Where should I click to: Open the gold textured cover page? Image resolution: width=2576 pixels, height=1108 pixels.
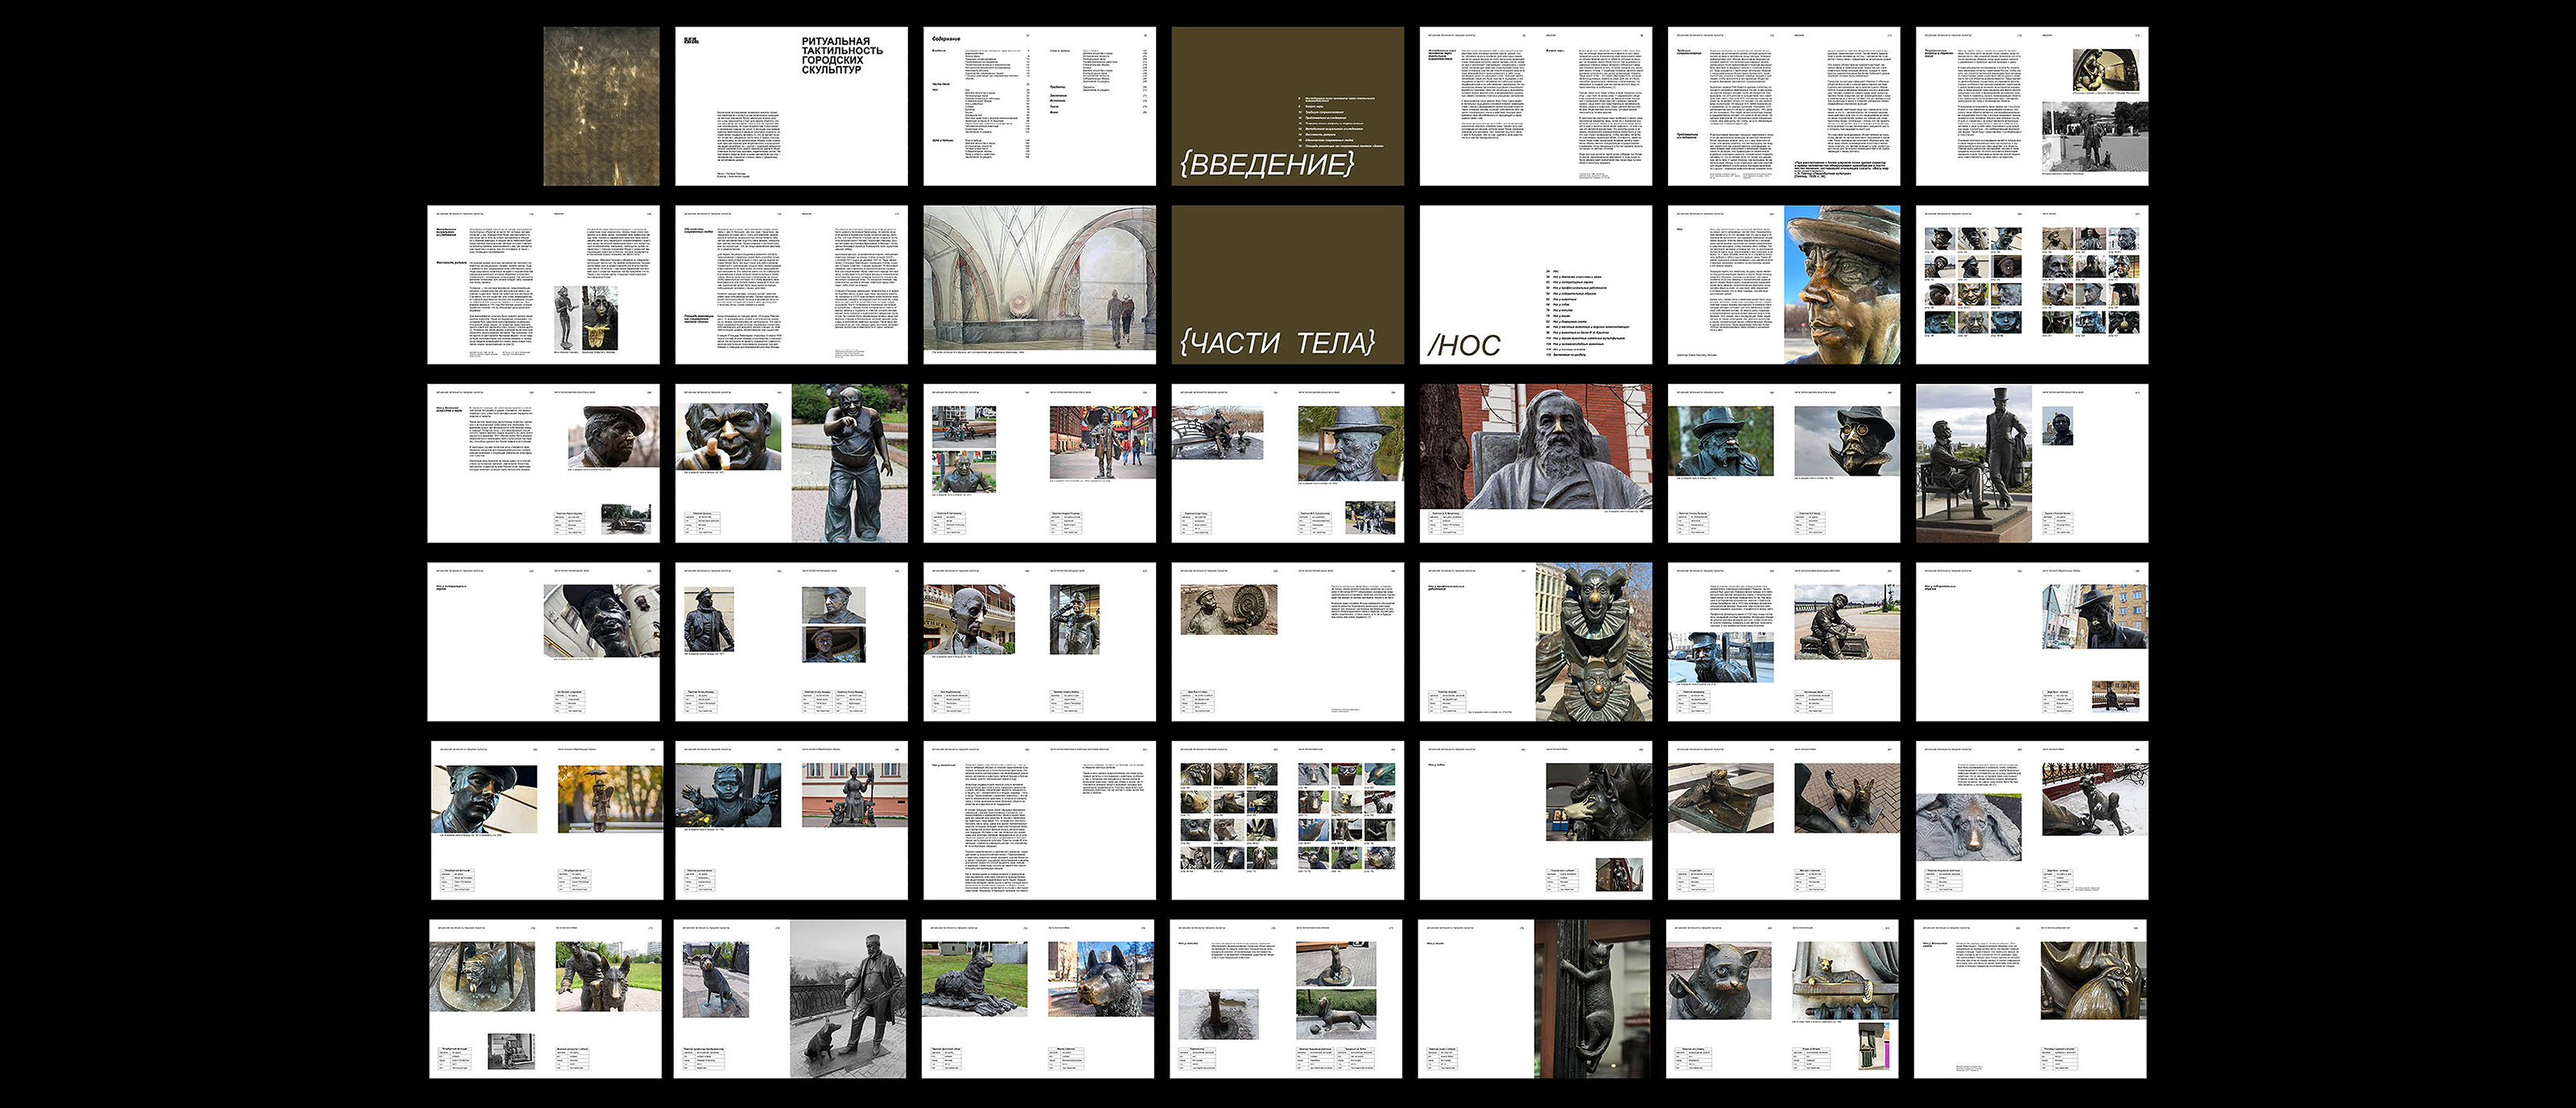point(601,106)
